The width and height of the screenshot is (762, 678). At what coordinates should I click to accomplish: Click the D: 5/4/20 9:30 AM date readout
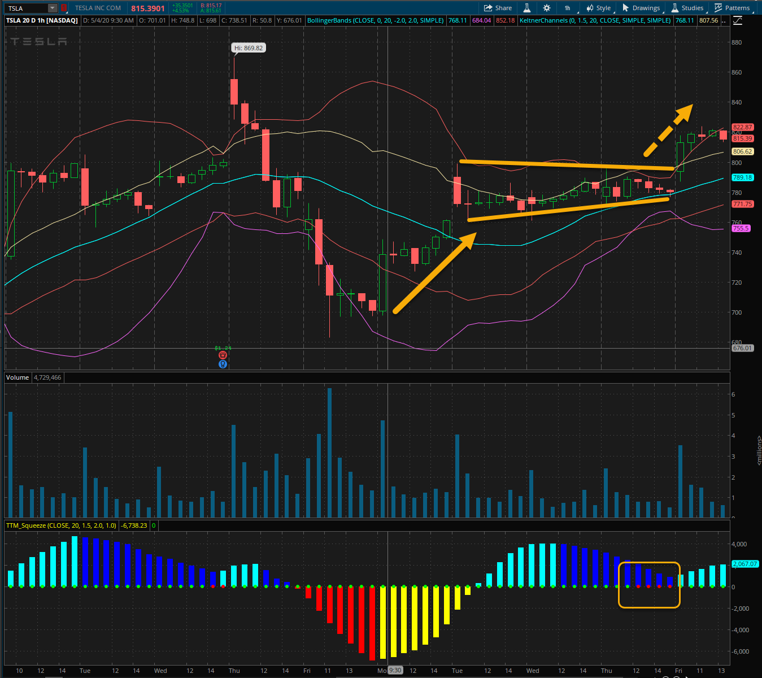pos(108,20)
